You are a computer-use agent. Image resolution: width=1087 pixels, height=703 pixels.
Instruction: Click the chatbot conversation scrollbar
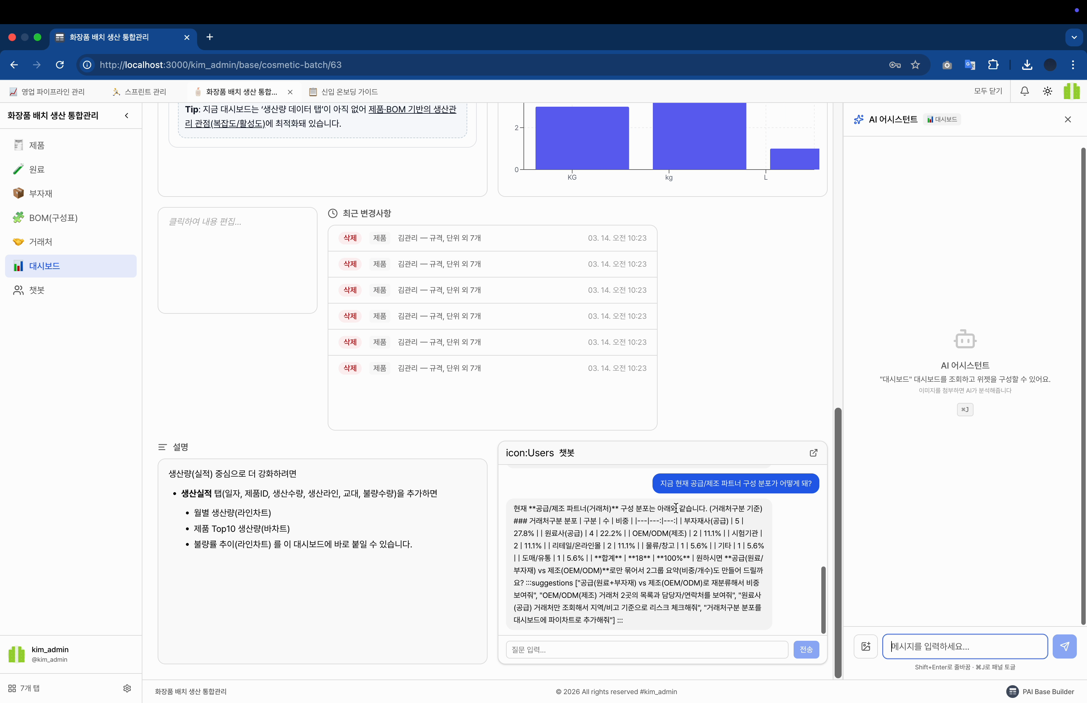[x=823, y=599]
